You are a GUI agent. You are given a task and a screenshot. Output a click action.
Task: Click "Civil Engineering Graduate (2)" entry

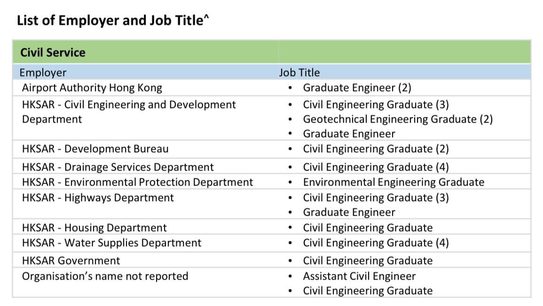pos(376,149)
